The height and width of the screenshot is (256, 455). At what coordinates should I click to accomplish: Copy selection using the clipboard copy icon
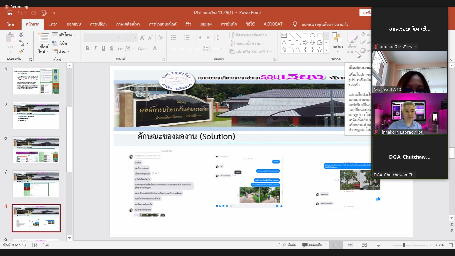21,43
